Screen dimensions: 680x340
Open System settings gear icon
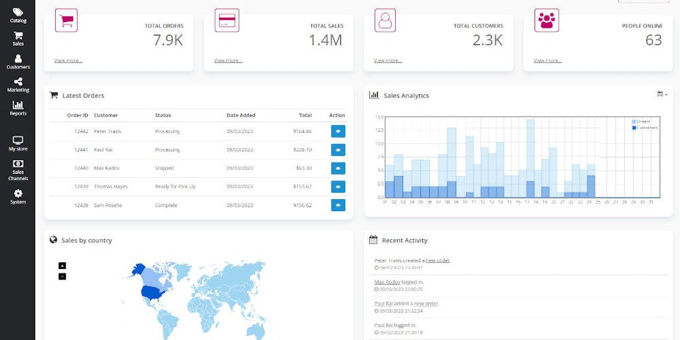click(18, 196)
